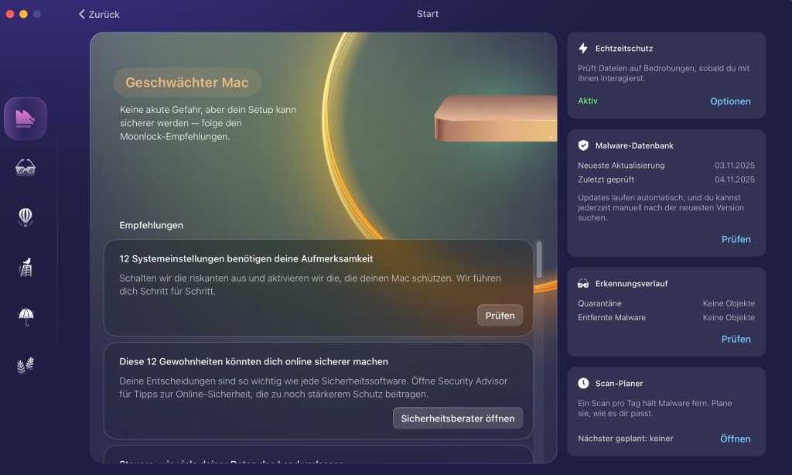Click Prüfen under the Malware-Datenbank panel
This screenshot has width=792, height=475.
coord(736,239)
